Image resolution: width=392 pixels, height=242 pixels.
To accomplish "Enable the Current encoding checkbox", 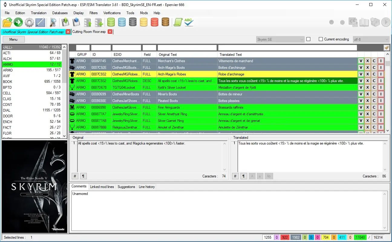I will (321, 39).
